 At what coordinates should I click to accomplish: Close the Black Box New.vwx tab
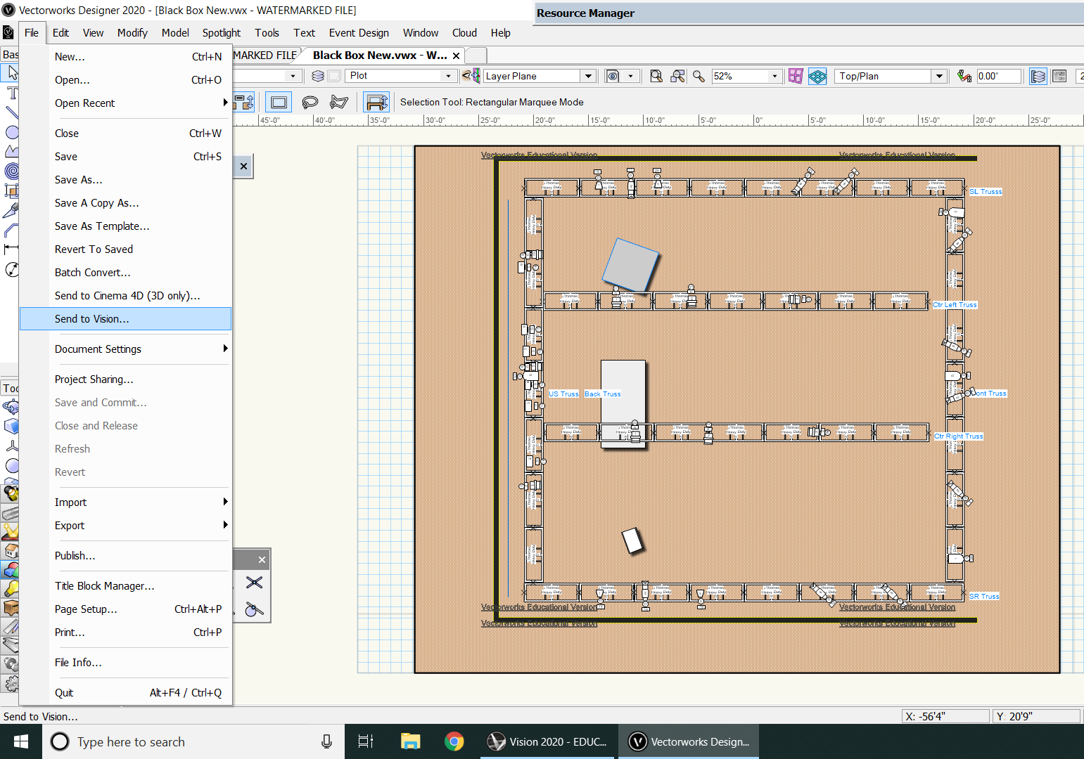(456, 56)
